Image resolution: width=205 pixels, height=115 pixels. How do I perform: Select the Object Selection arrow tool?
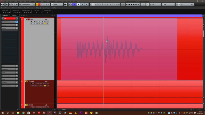(x=91, y=4)
